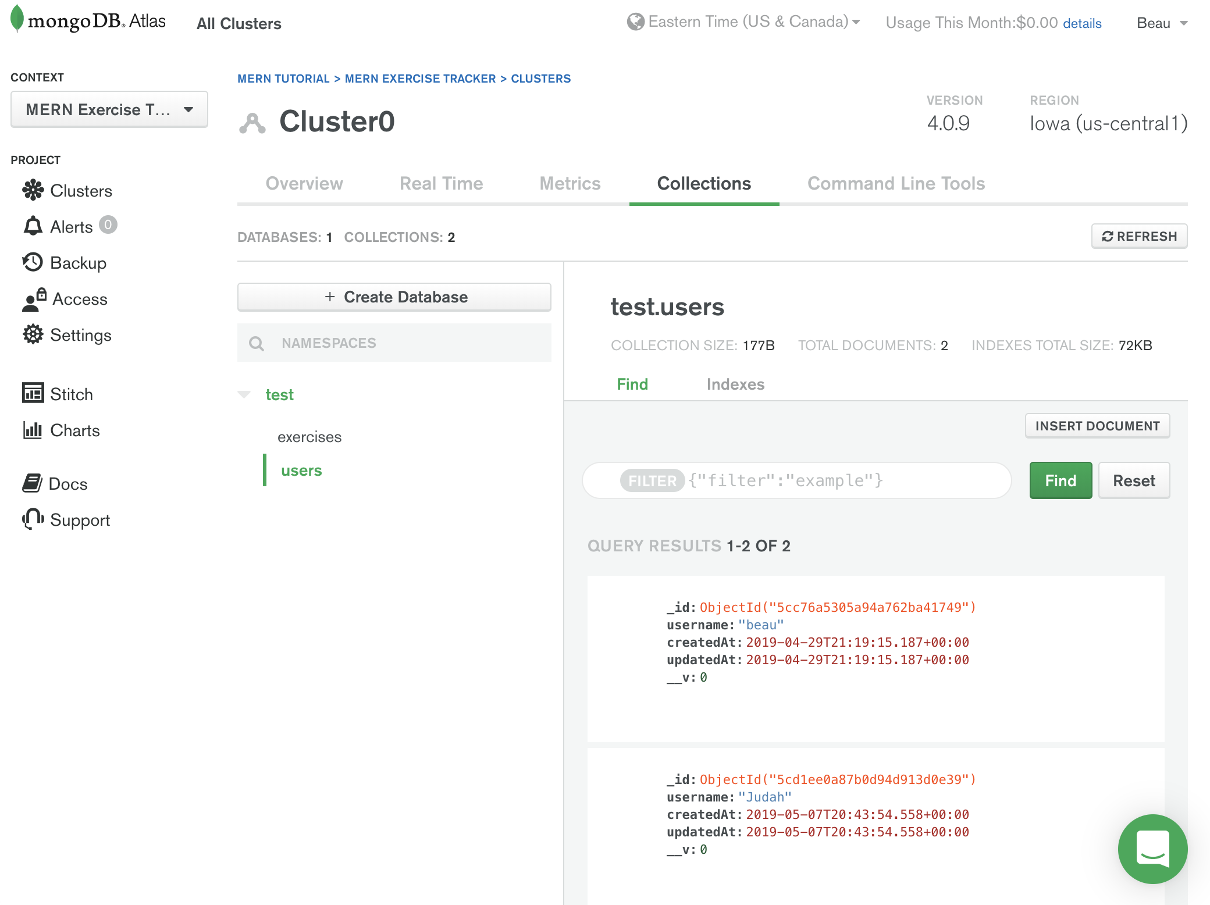This screenshot has width=1210, height=905.
Task: Open the Docs book icon
Action: coord(32,483)
